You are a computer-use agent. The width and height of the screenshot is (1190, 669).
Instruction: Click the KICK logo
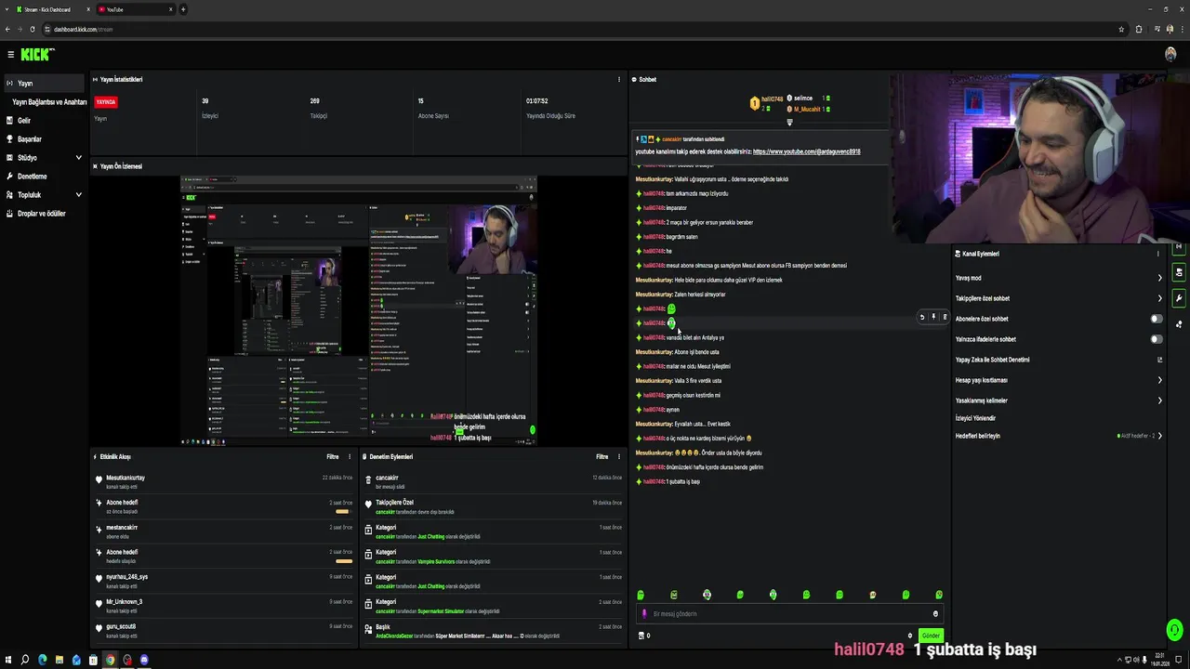point(37,55)
